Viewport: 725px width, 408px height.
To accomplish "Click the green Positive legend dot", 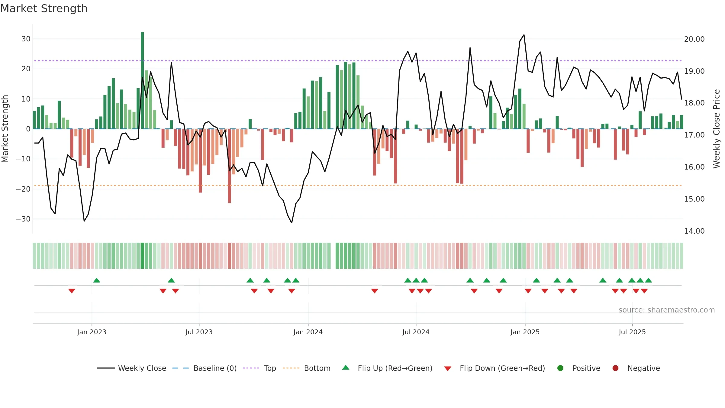I will coord(560,368).
